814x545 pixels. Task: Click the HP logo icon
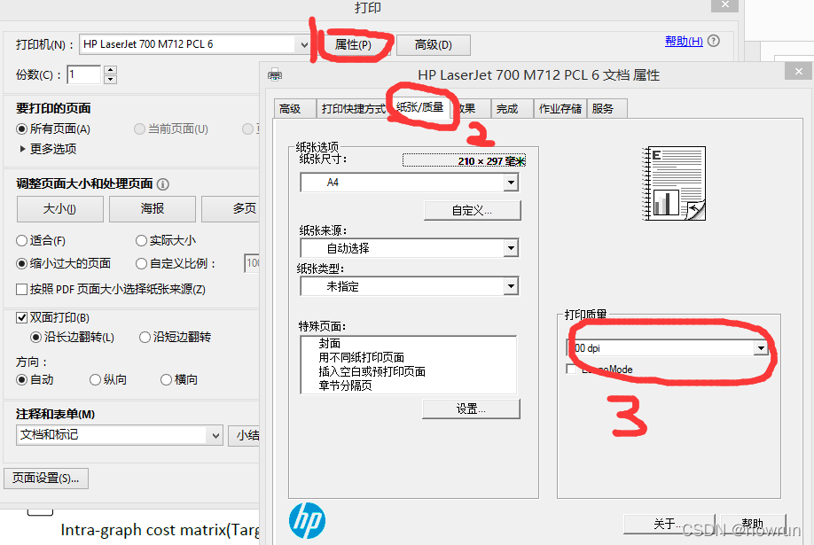[308, 520]
